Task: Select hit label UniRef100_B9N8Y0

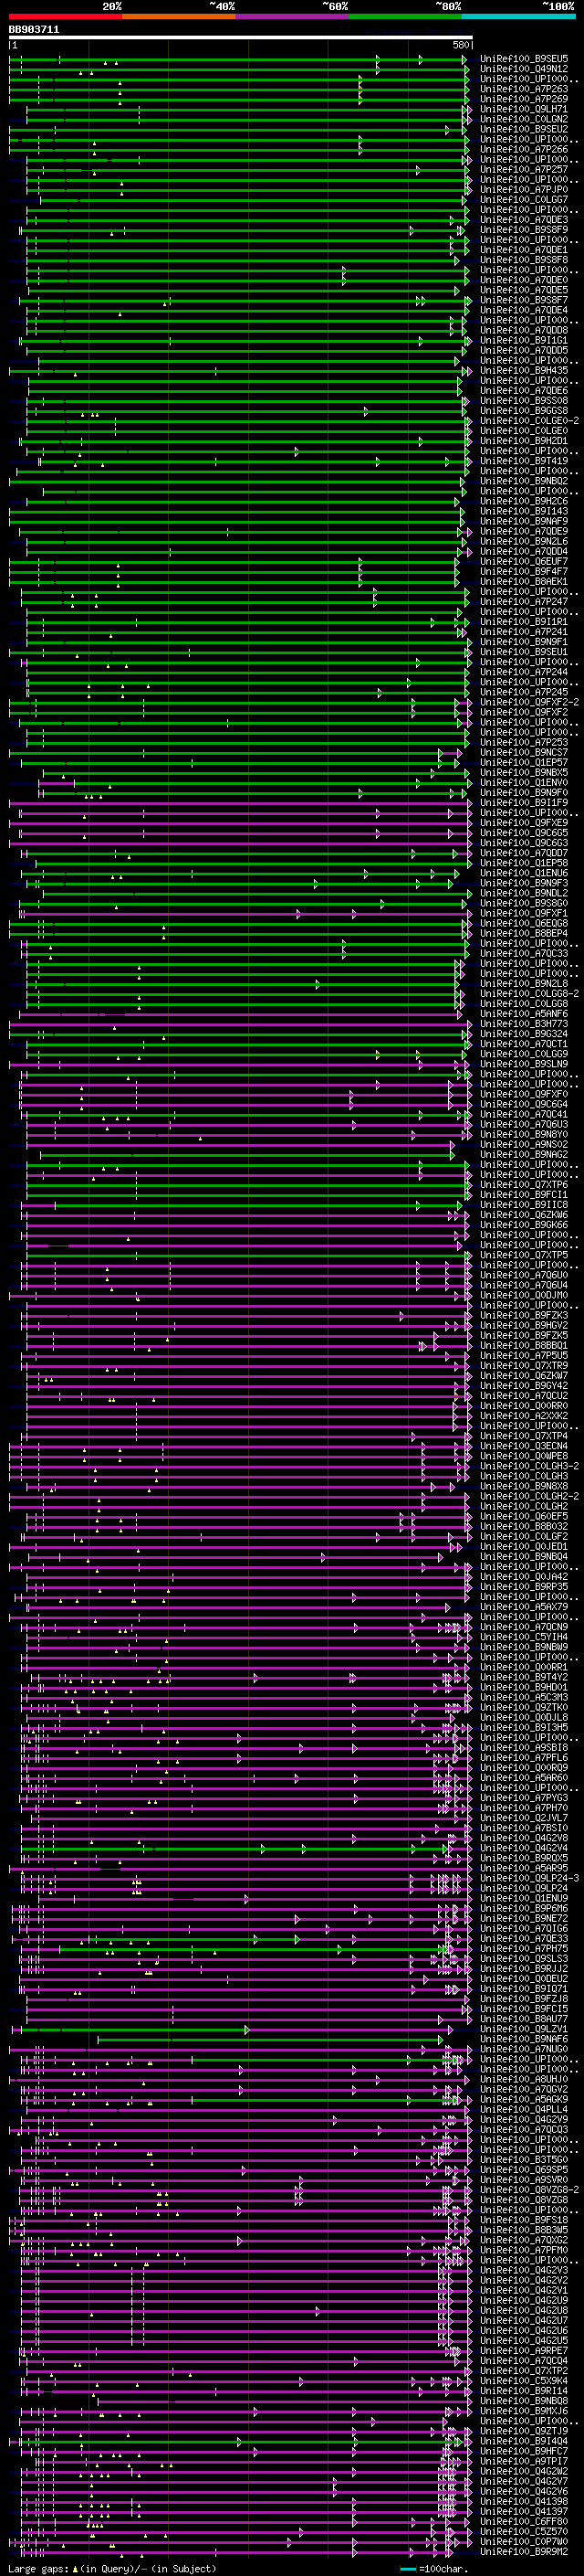Action: 524,1135
